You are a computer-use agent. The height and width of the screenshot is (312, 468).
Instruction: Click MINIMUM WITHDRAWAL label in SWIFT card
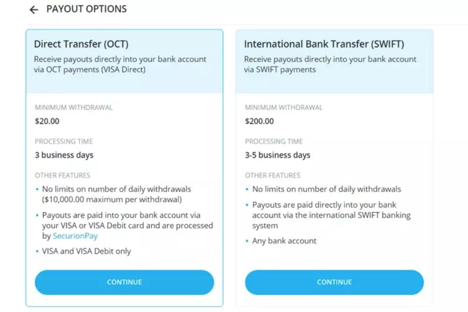[284, 107]
